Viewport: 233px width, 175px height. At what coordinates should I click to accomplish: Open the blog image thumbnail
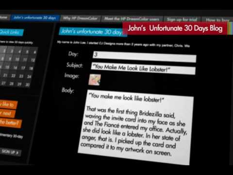click(x=95, y=80)
